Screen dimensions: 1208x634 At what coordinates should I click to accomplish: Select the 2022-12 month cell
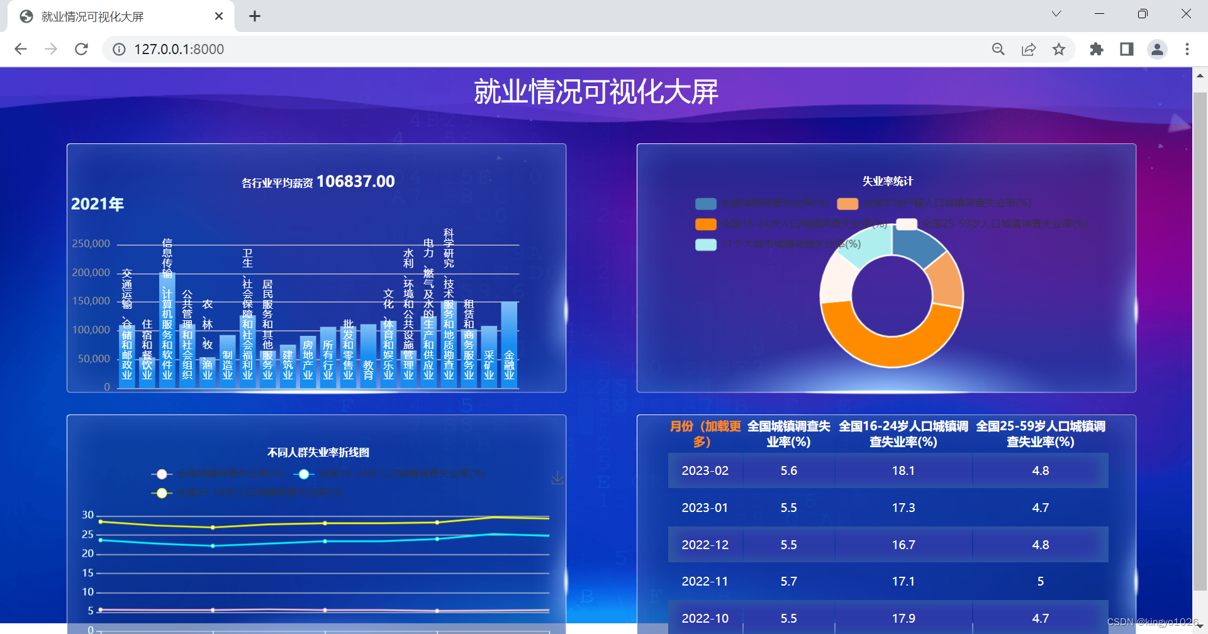(705, 545)
